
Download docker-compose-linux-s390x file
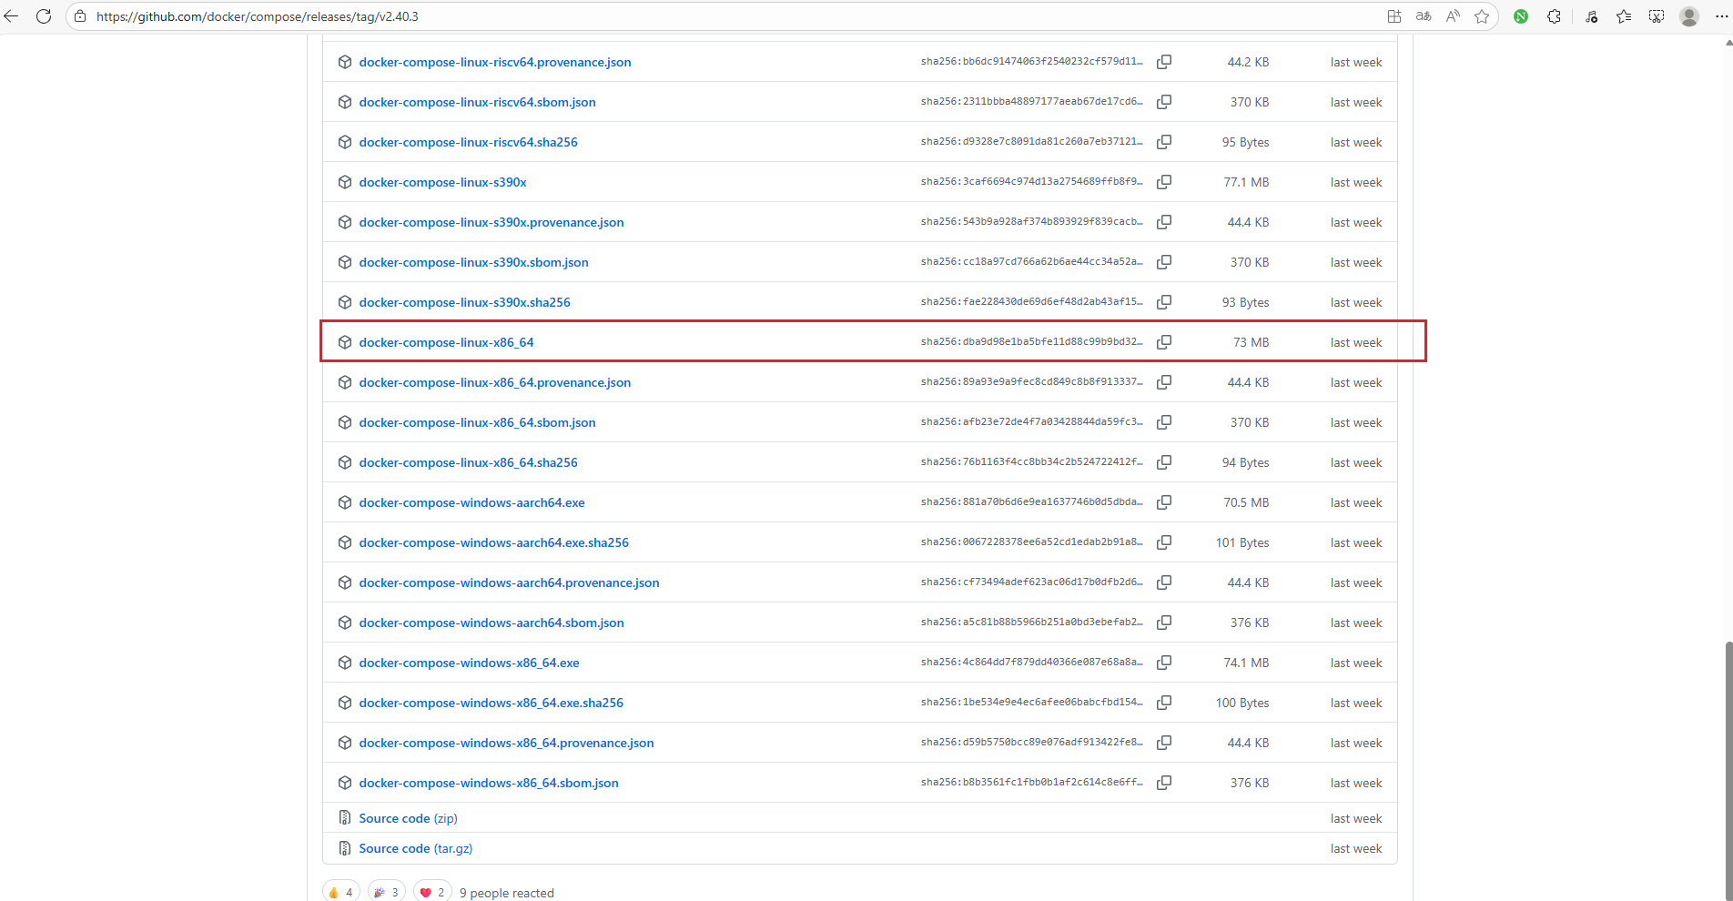pyautogui.click(x=442, y=182)
